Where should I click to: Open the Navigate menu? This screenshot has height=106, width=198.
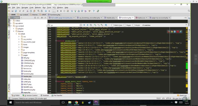click(25, 8)
